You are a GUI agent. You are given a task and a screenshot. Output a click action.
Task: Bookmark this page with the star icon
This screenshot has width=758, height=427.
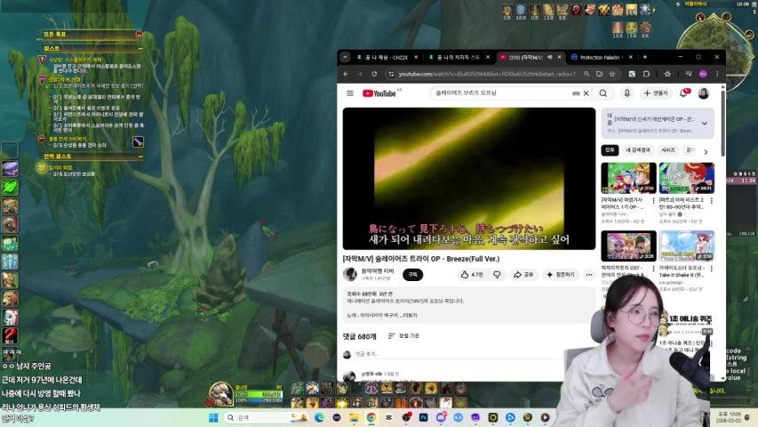612,74
